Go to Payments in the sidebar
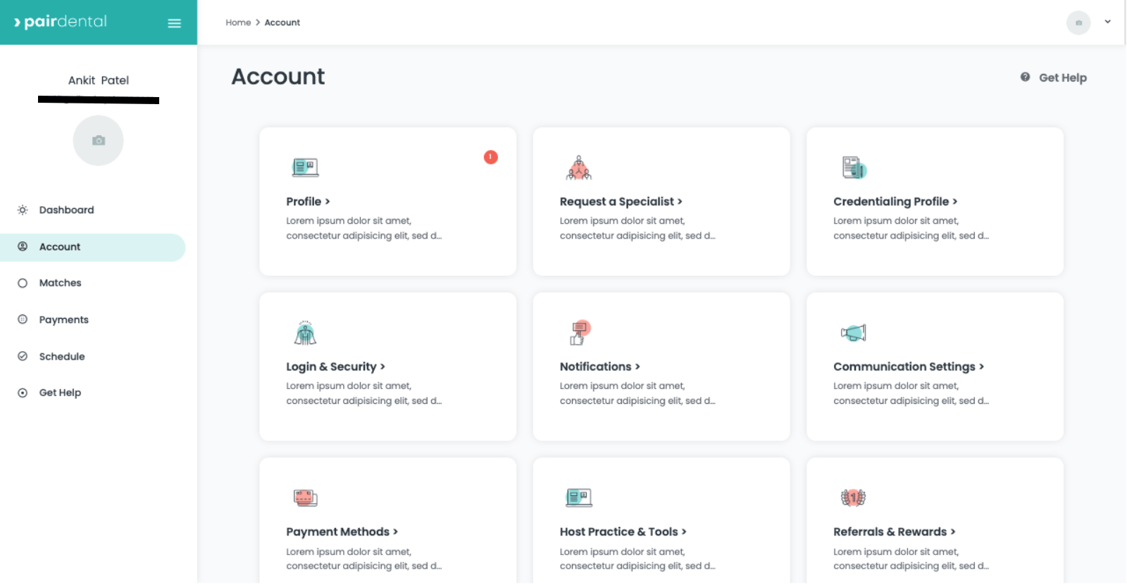1127x584 pixels. [63, 319]
